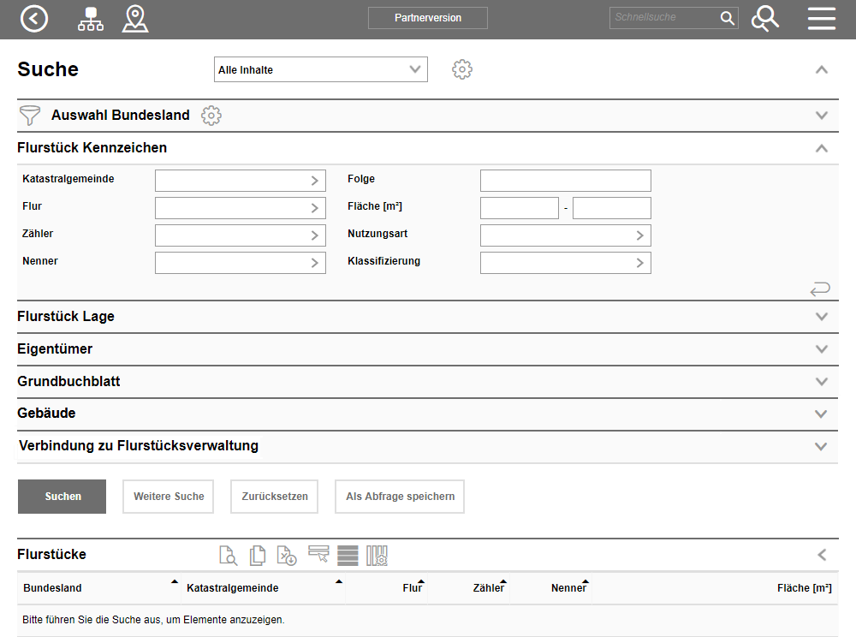Expand the Eigentümer section
Image resolution: width=856 pixels, height=637 pixels.
[822, 349]
